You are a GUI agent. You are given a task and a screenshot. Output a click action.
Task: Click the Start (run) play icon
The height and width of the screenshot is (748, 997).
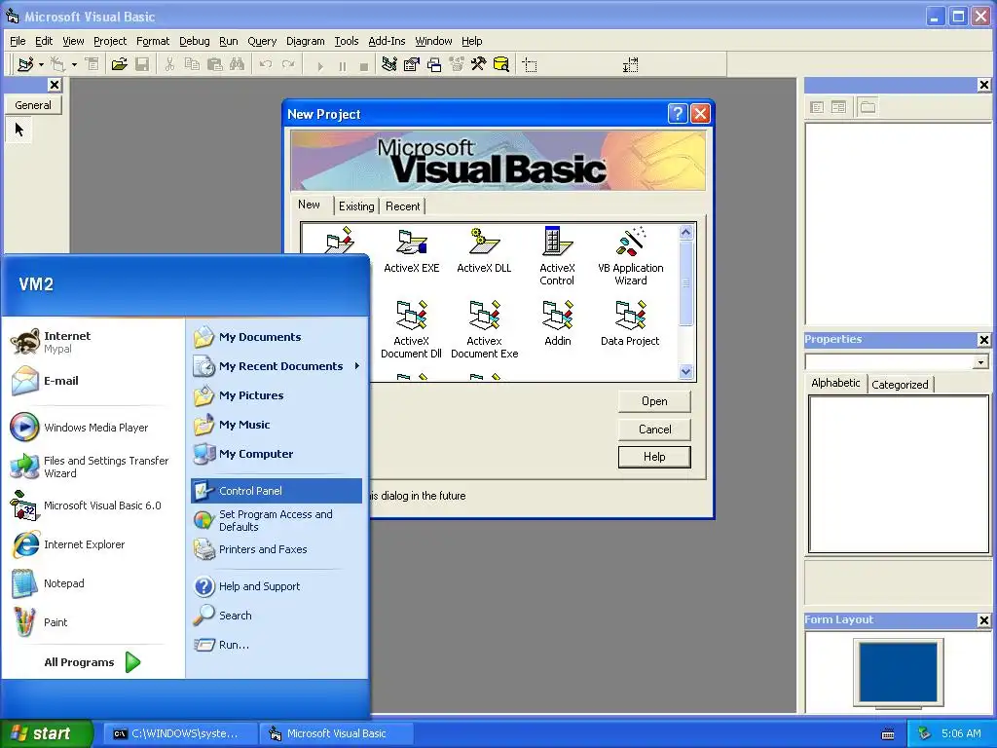point(319,65)
